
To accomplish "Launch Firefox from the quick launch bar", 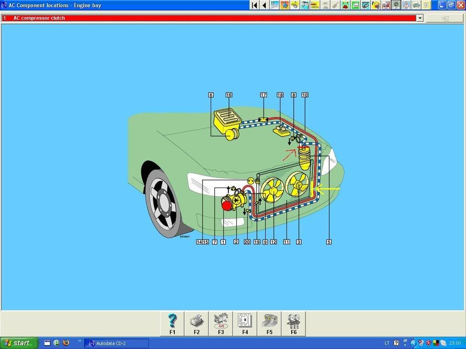I will (66, 343).
